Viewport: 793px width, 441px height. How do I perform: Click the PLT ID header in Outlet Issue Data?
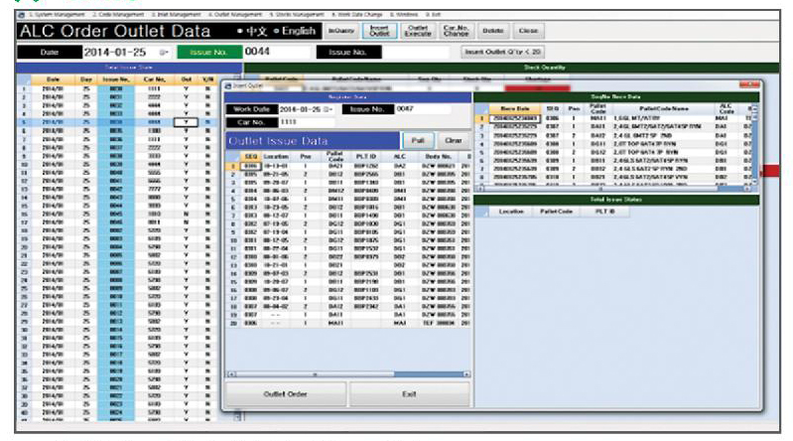pos(365,157)
